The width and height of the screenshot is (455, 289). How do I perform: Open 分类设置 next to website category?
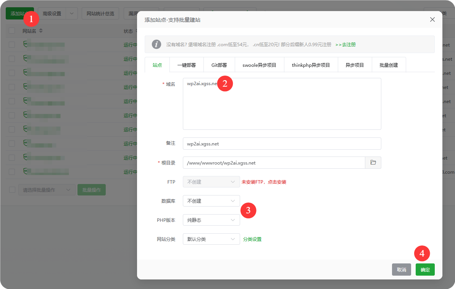tap(252, 238)
